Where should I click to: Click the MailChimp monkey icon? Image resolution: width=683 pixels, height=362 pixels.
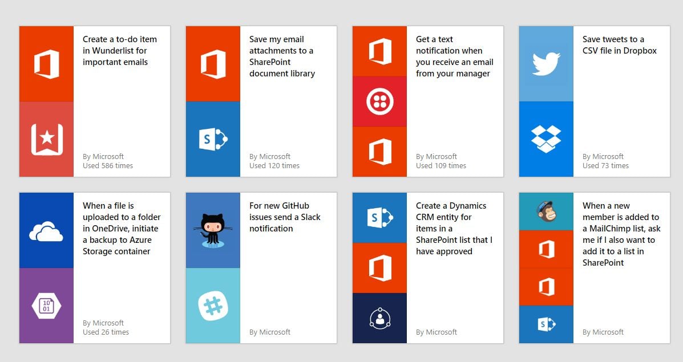(x=546, y=211)
